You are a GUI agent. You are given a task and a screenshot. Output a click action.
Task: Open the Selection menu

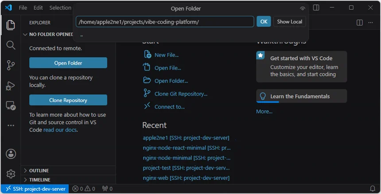pyautogui.click(x=60, y=8)
